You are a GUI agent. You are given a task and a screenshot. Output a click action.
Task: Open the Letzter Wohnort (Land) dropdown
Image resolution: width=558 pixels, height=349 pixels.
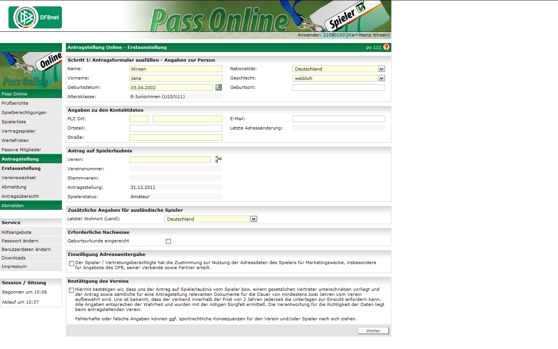tap(211, 219)
